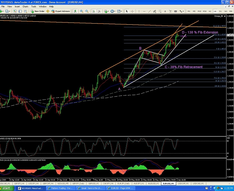The width and height of the screenshot is (234, 191).
Task: Switch timeframe to M30
Action: tap(204, 11)
